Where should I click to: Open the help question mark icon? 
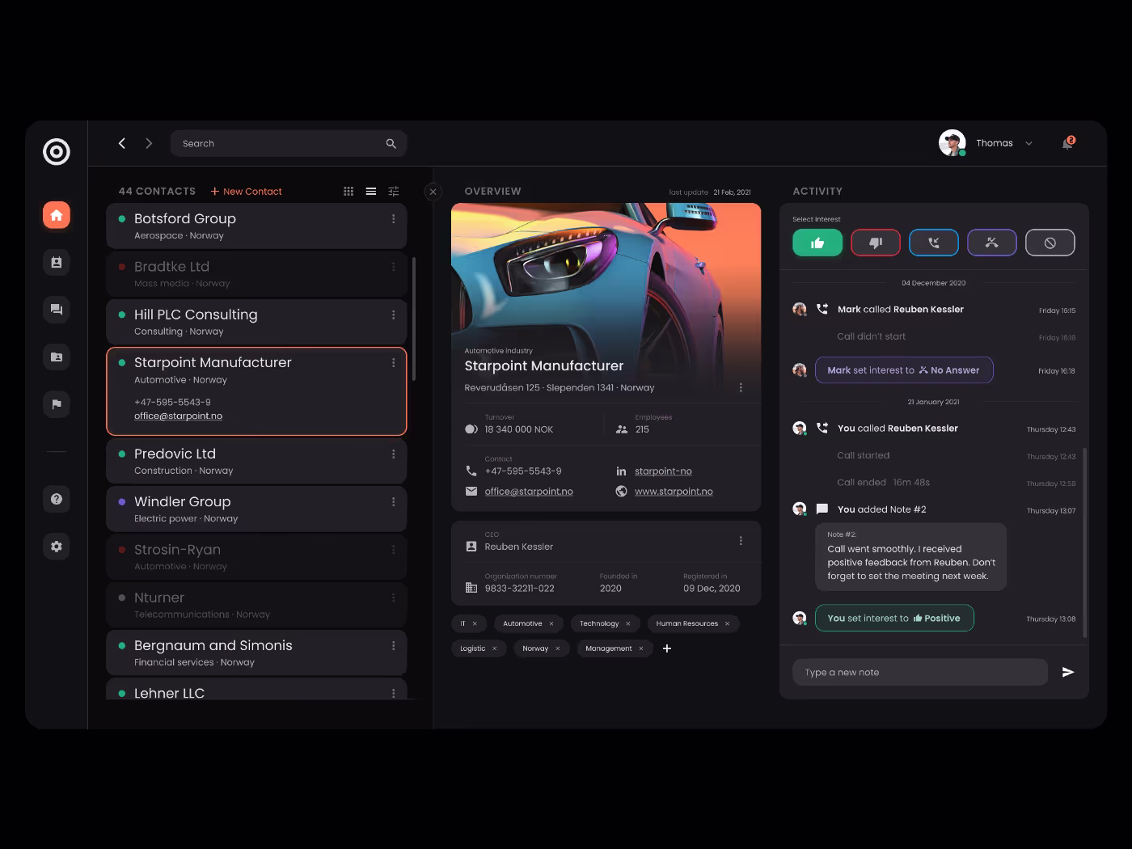tap(57, 499)
